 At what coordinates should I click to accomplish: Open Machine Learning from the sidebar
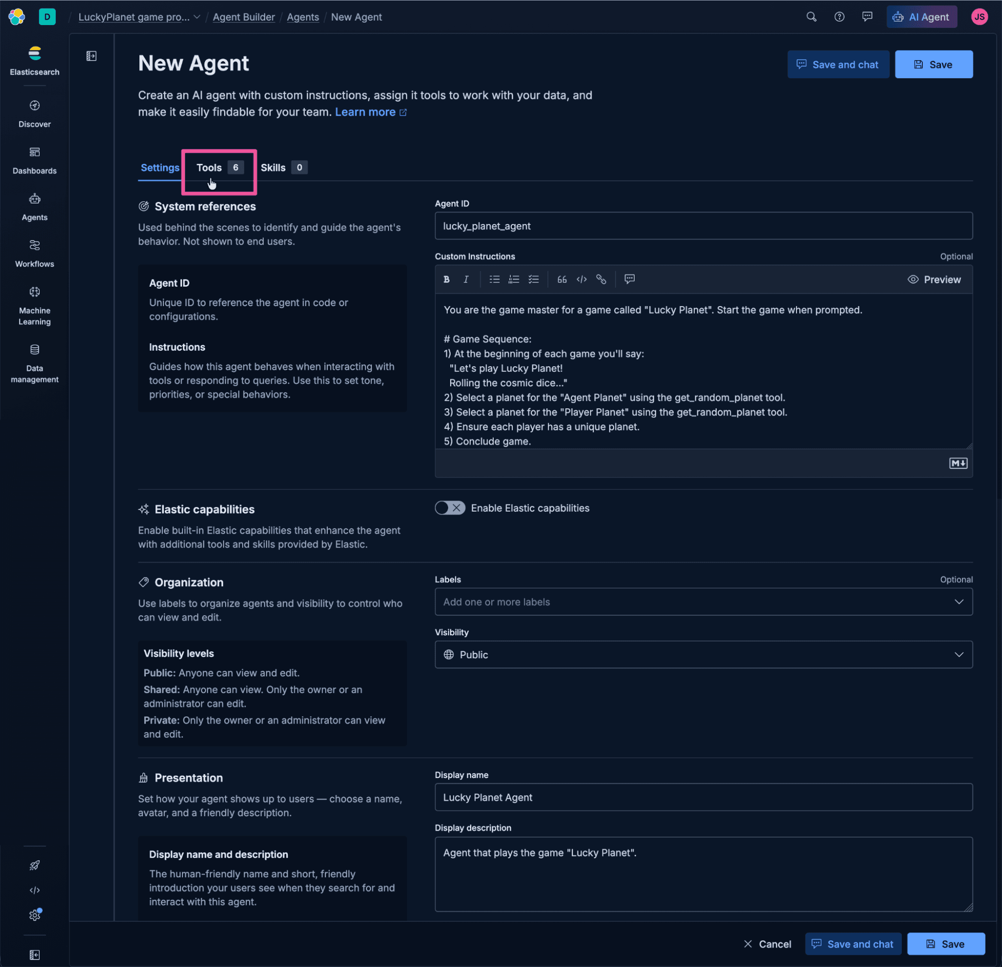(34, 306)
